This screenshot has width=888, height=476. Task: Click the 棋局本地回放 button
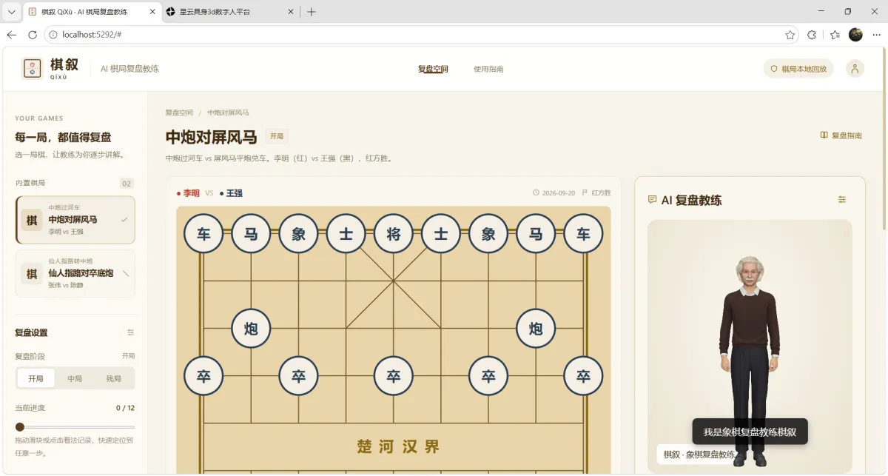pyautogui.click(x=798, y=69)
